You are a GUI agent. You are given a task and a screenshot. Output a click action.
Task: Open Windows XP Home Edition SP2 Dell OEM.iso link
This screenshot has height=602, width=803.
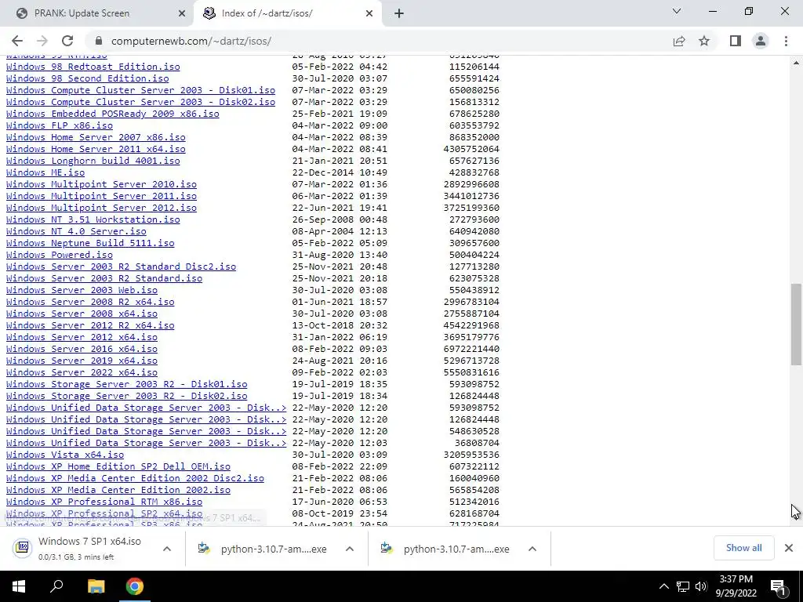pos(118,467)
